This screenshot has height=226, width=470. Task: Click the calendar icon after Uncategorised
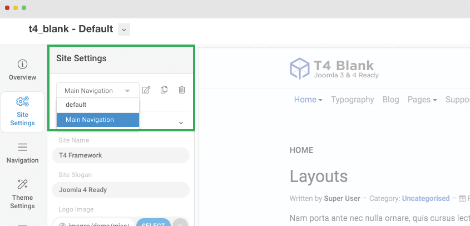point(462,198)
